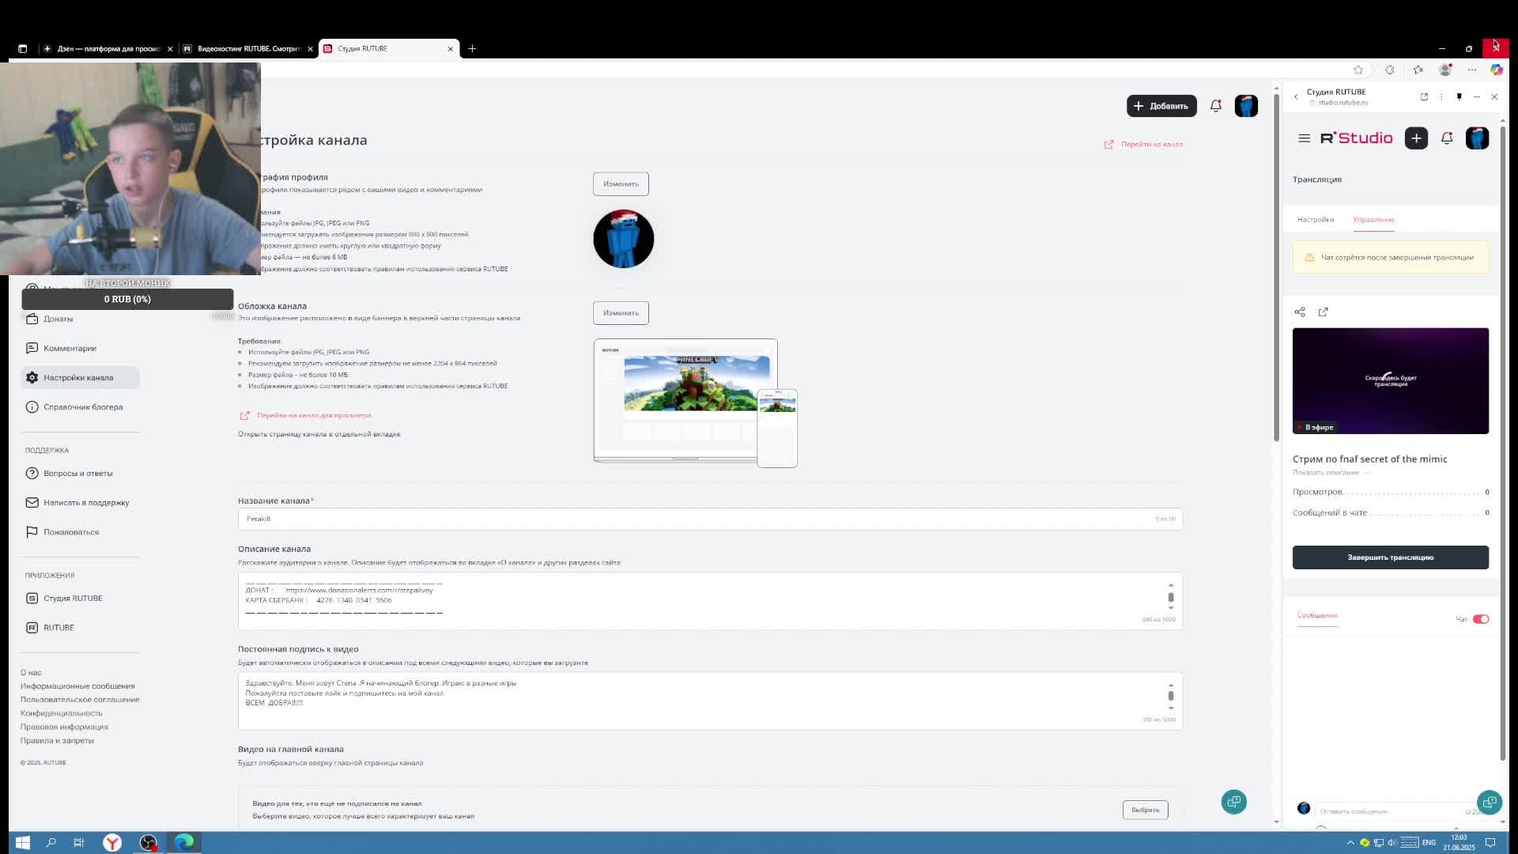Open Написать в поддержку
Viewport: 1518px width, 854px height.
coord(86,502)
